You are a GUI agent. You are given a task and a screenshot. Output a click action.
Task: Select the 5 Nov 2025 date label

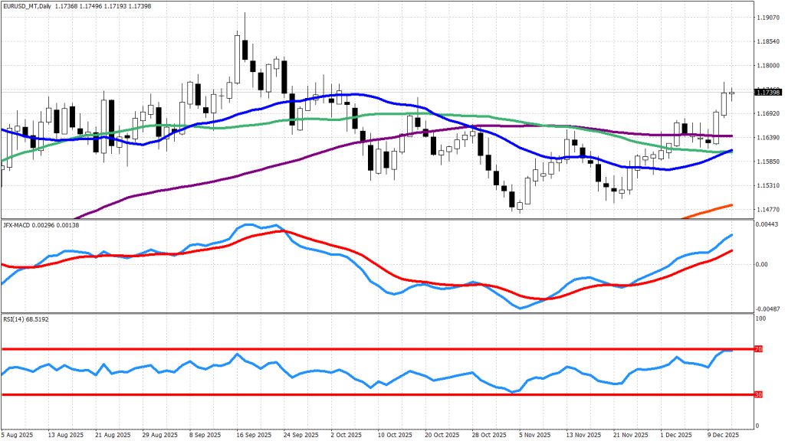tap(534, 434)
